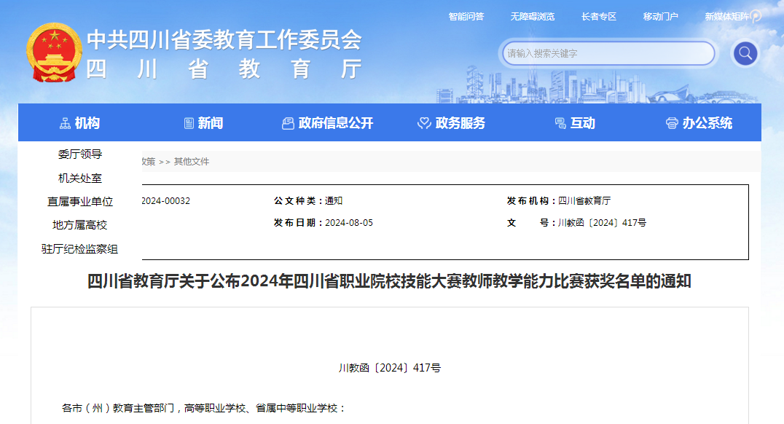Click the 政府信息公开 icon
Screen dimensions: 784x424
click(x=288, y=124)
